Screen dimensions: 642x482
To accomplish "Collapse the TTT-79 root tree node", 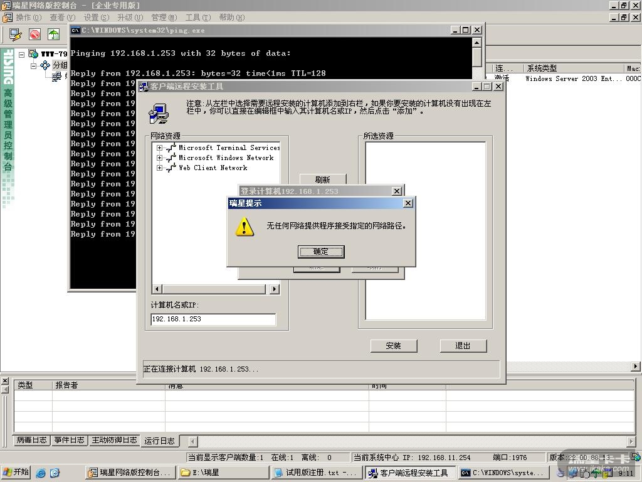I will click(x=22, y=54).
